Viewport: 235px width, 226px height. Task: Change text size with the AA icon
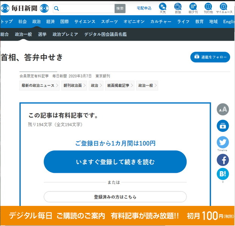(223, 109)
